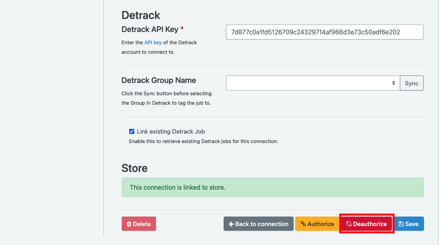Open the API key help link
Viewport: 439px width, 245px height.
[x=153, y=43]
